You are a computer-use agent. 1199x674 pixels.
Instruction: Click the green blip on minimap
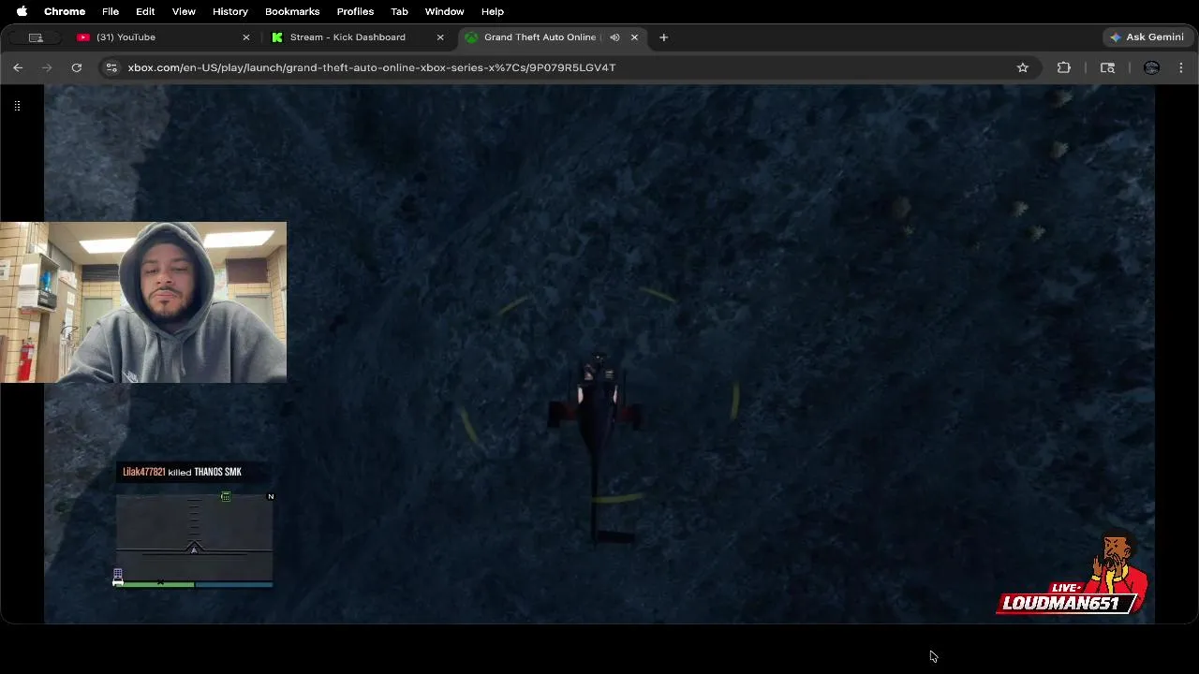point(226,496)
